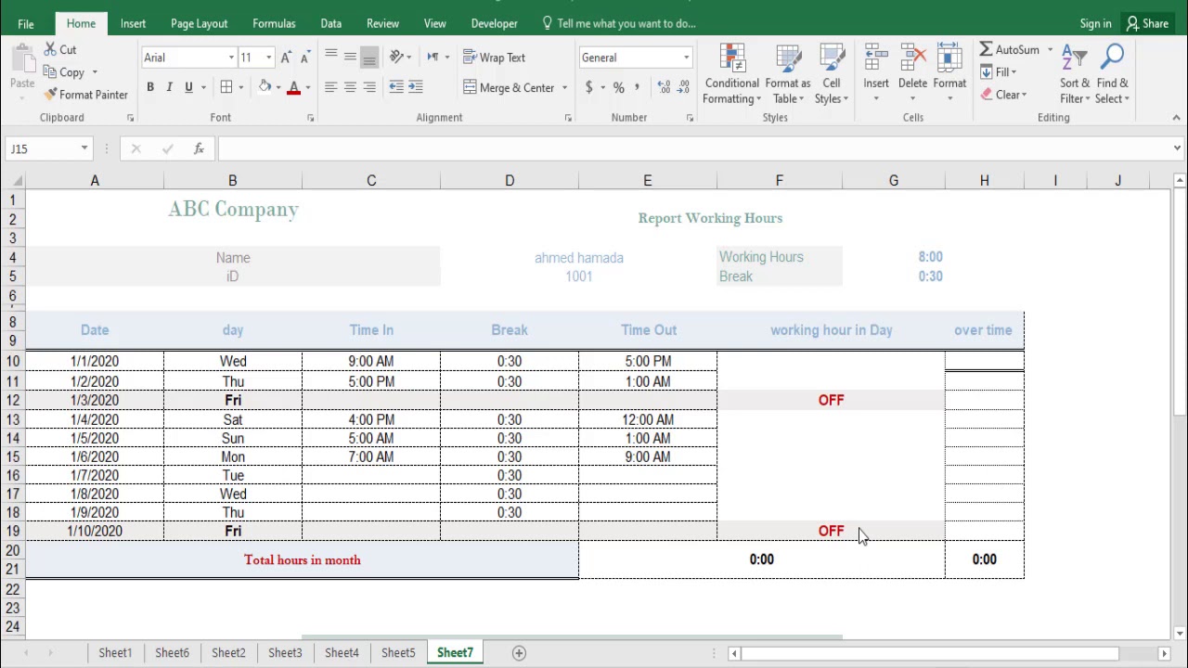Open the Format cells menu
This screenshot has width=1188, height=668.
pos(949,74)
